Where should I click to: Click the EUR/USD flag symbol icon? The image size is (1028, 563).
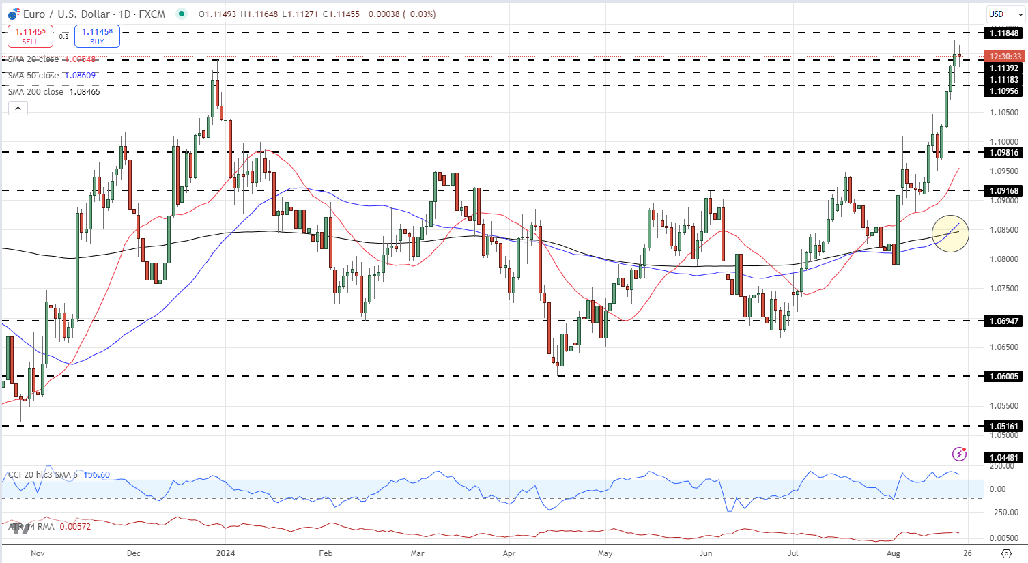click(x=14, y=14)
